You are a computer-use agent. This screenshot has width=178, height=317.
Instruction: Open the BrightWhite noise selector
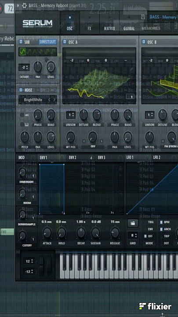33,100
